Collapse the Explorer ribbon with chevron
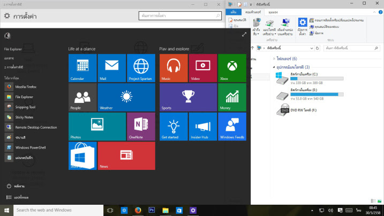 point(374,12)
